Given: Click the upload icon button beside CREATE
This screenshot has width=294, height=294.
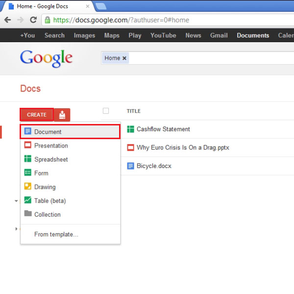Looking at the screenshot, I should click(62, 115).
